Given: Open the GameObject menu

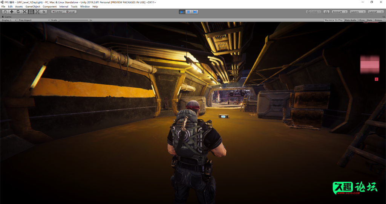Looking at the screenshot, I should [33, 6].
